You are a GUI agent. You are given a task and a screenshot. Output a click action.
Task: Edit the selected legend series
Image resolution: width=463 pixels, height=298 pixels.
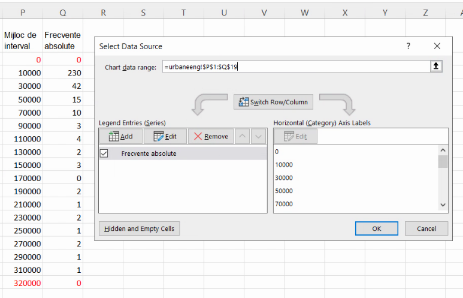coord(165,136)
